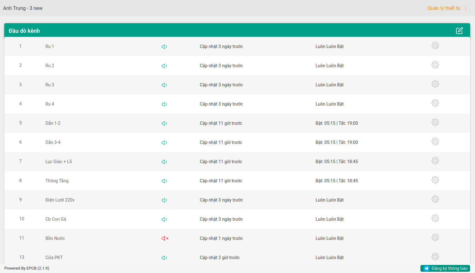The image size is (475, 273).
Task: Select the Thông Tầng channel name
Action: tap(57, 181)
